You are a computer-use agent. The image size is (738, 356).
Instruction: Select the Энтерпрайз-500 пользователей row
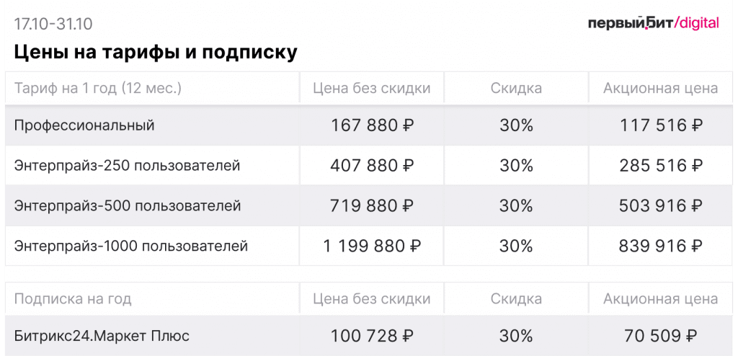pos(369,206)
